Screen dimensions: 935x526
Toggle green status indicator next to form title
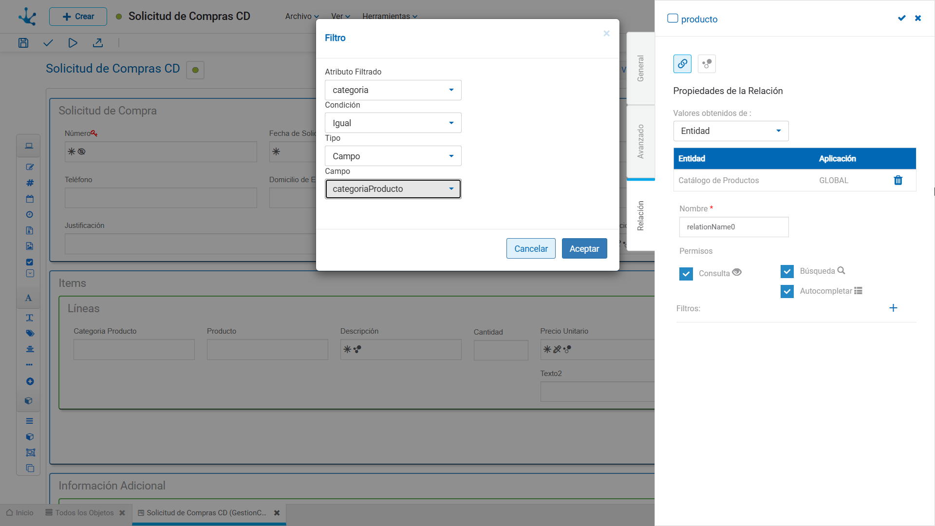[x=195, y=70]
